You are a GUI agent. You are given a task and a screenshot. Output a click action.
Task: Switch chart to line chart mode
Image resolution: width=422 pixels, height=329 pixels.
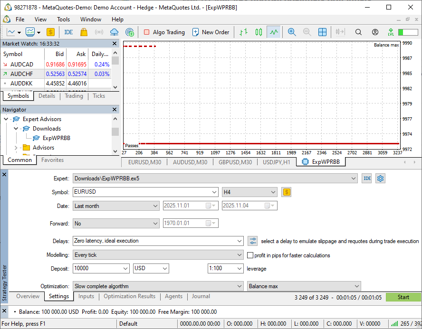[x=274, y=32]
